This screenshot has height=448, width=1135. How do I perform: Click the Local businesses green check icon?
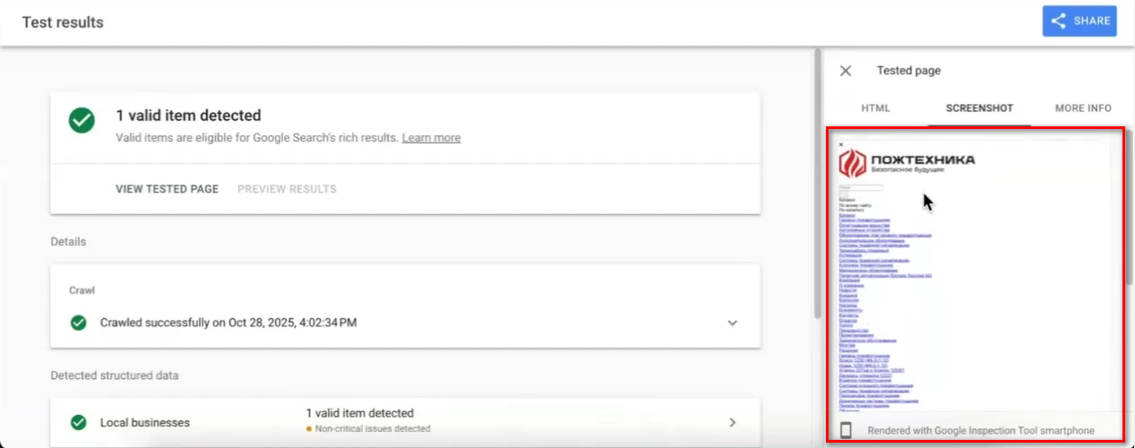(79, 422)
